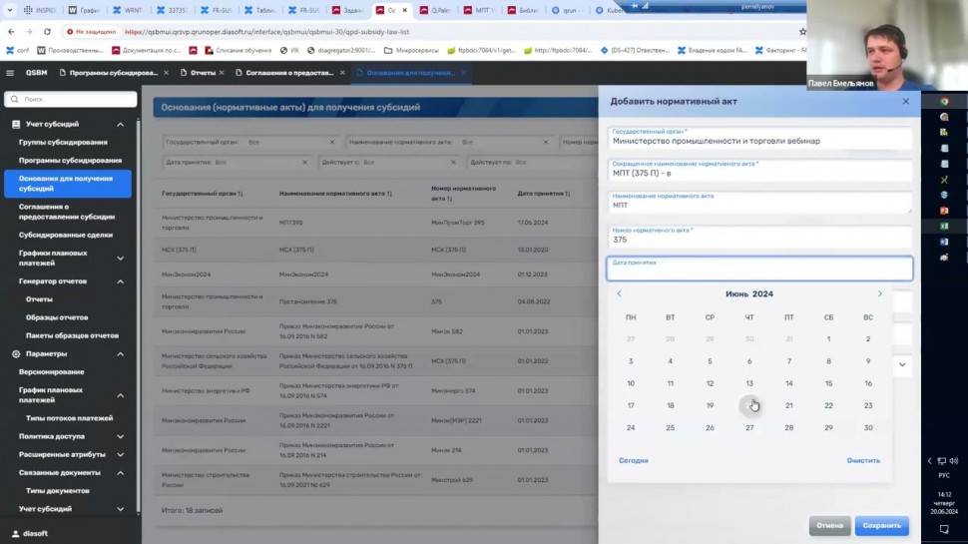Viewport: 968px width, 544px height.
Task: Collapse the 'Генератор отчетов' sidebar section
Action: coord(121,281)
